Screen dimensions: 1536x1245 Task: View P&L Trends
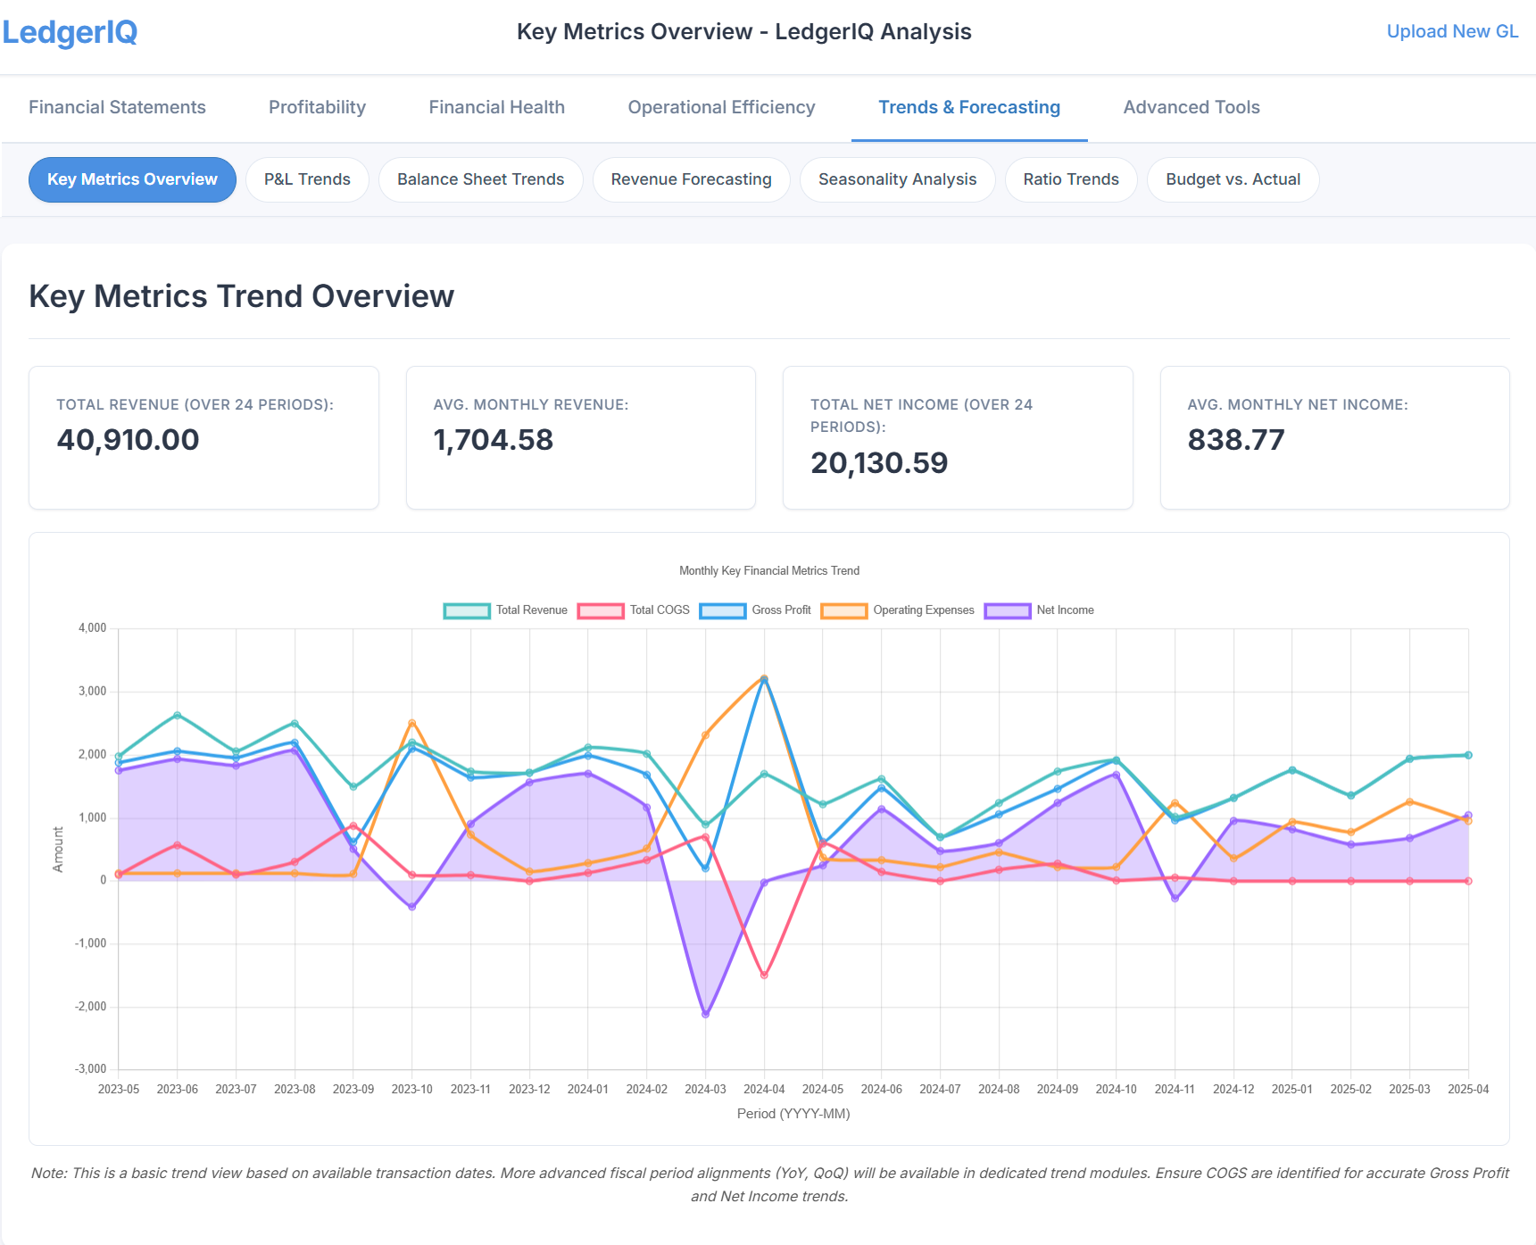coord(307,179)
